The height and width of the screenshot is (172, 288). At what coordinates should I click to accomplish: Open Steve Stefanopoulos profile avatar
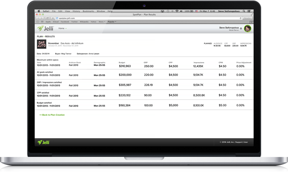point(247,29)
